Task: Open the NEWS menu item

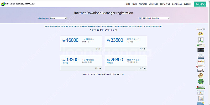Action: click(134, 4)
